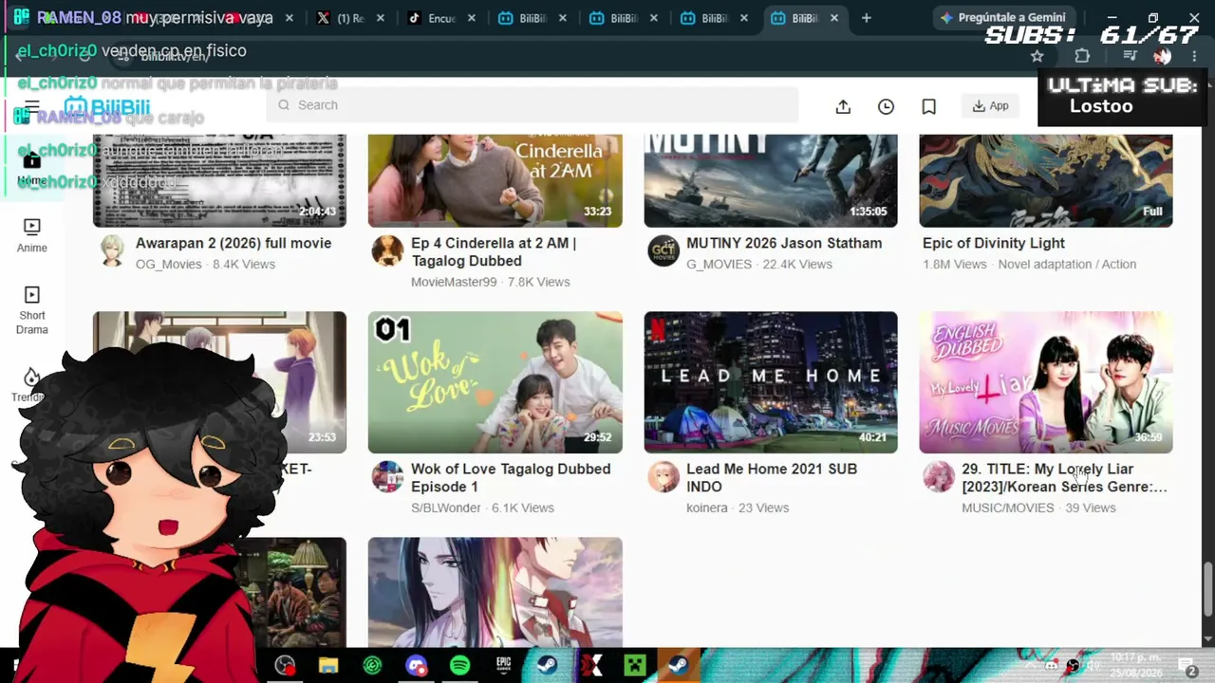Open the S/BLWonder channel avatar

pyautogui.click(x=387, y=476)
